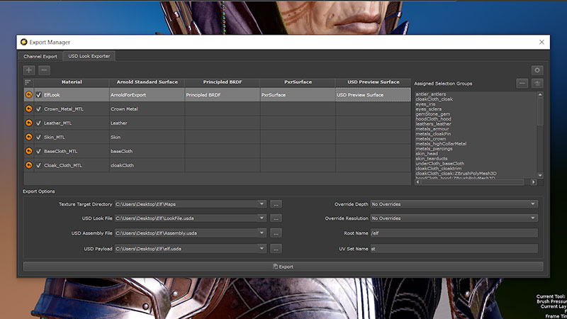Expand the Texture Target Directory dropdown
The height and width of the screenshot is (319, 567).
pyautogui.click(x=262, y=204)
